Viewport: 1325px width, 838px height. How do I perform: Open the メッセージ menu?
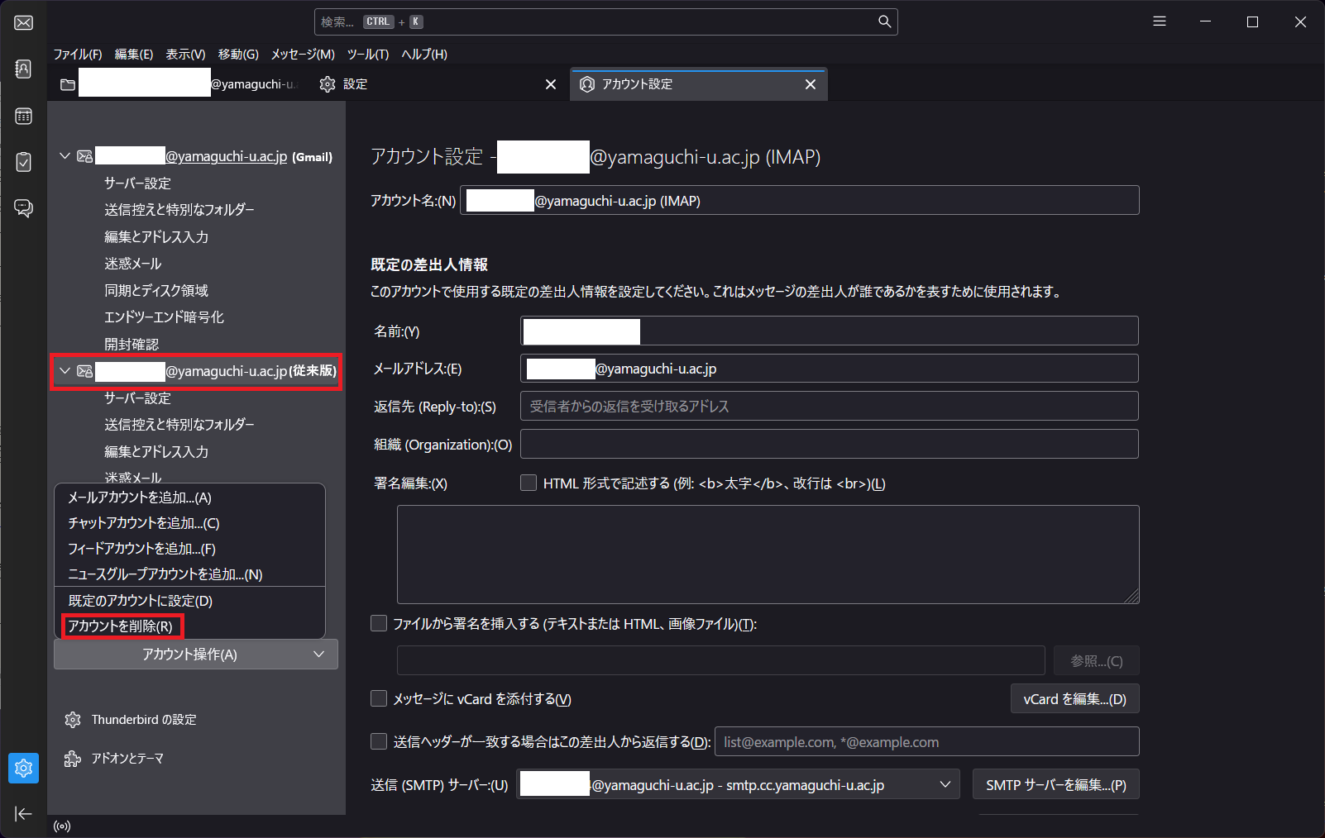click(303, 55)
